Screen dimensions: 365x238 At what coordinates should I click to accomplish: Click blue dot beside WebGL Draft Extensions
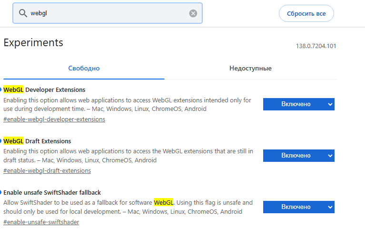[1, 141]
